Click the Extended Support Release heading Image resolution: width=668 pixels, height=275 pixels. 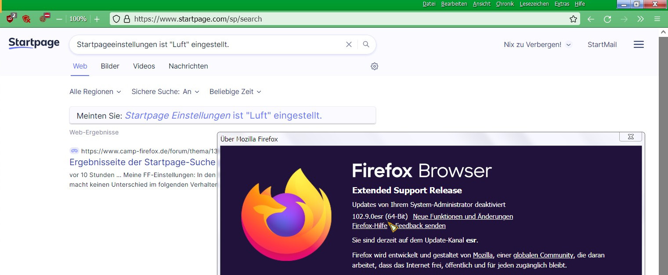click(407, 191)
